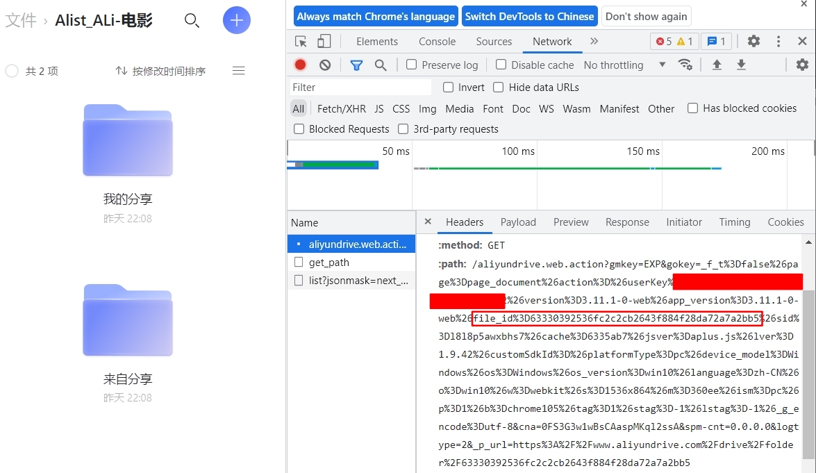
Task: Select aliyundrive.web.acti... request row
Action: tap(351, 244)
